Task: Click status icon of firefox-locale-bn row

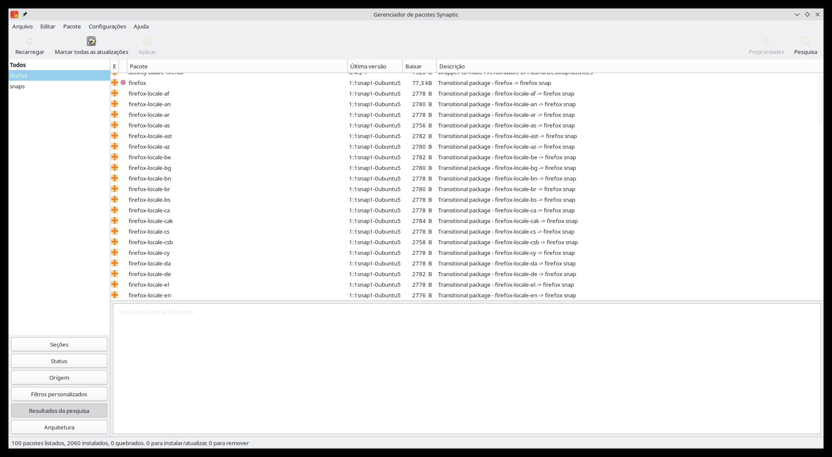Action: pos(115,178)
